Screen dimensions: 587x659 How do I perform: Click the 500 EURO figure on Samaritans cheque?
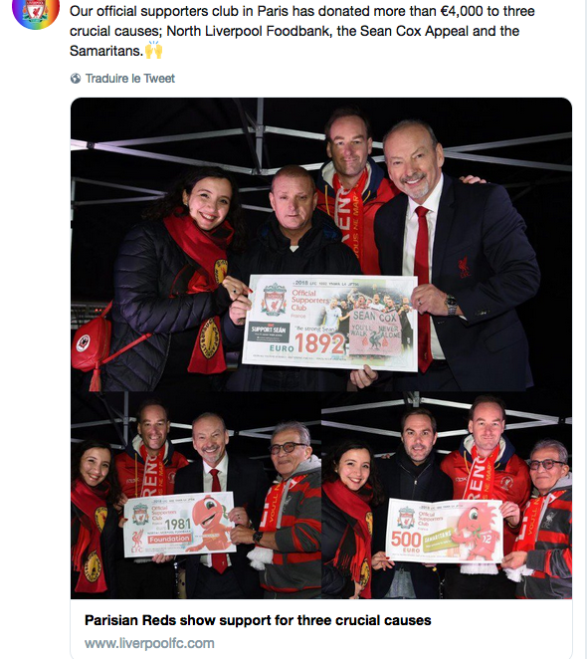(x=406, y=541)
